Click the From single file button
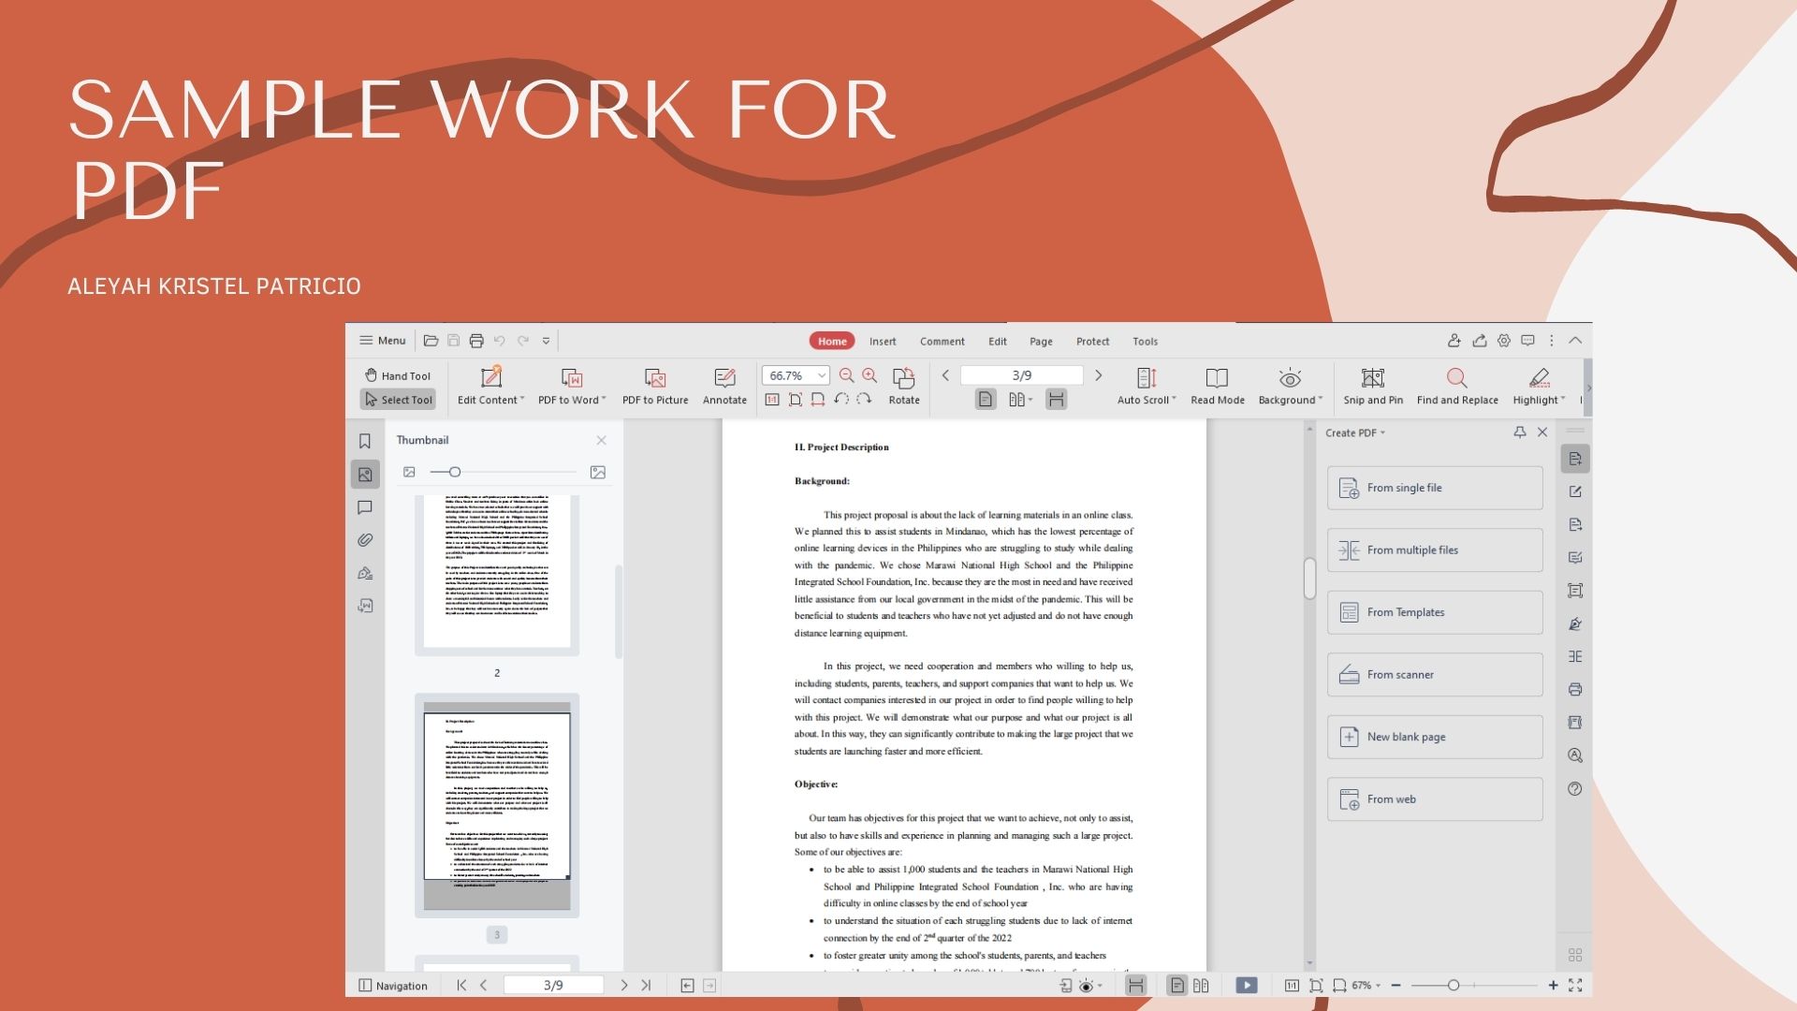This screenshot has height=1011, width=1797. (1434, 488)
